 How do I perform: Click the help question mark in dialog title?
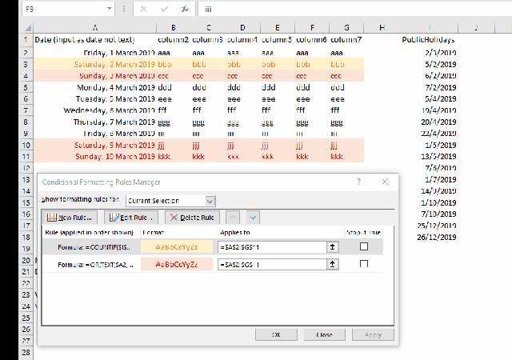coord(359,182)
